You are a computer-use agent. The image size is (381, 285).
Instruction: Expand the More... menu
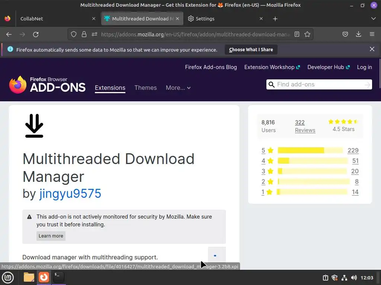[x=178, y=88]
